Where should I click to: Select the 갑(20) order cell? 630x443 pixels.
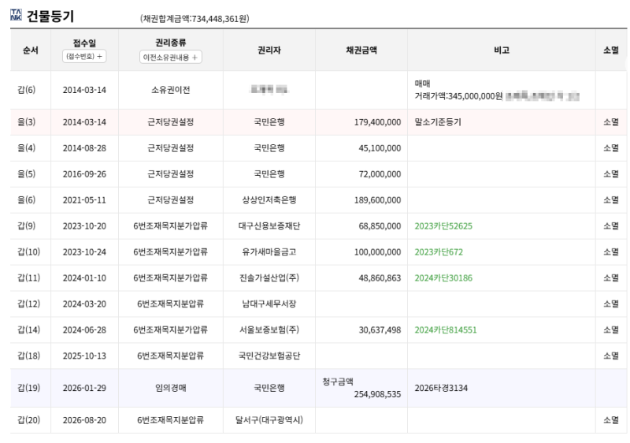[x=29, y=420]
